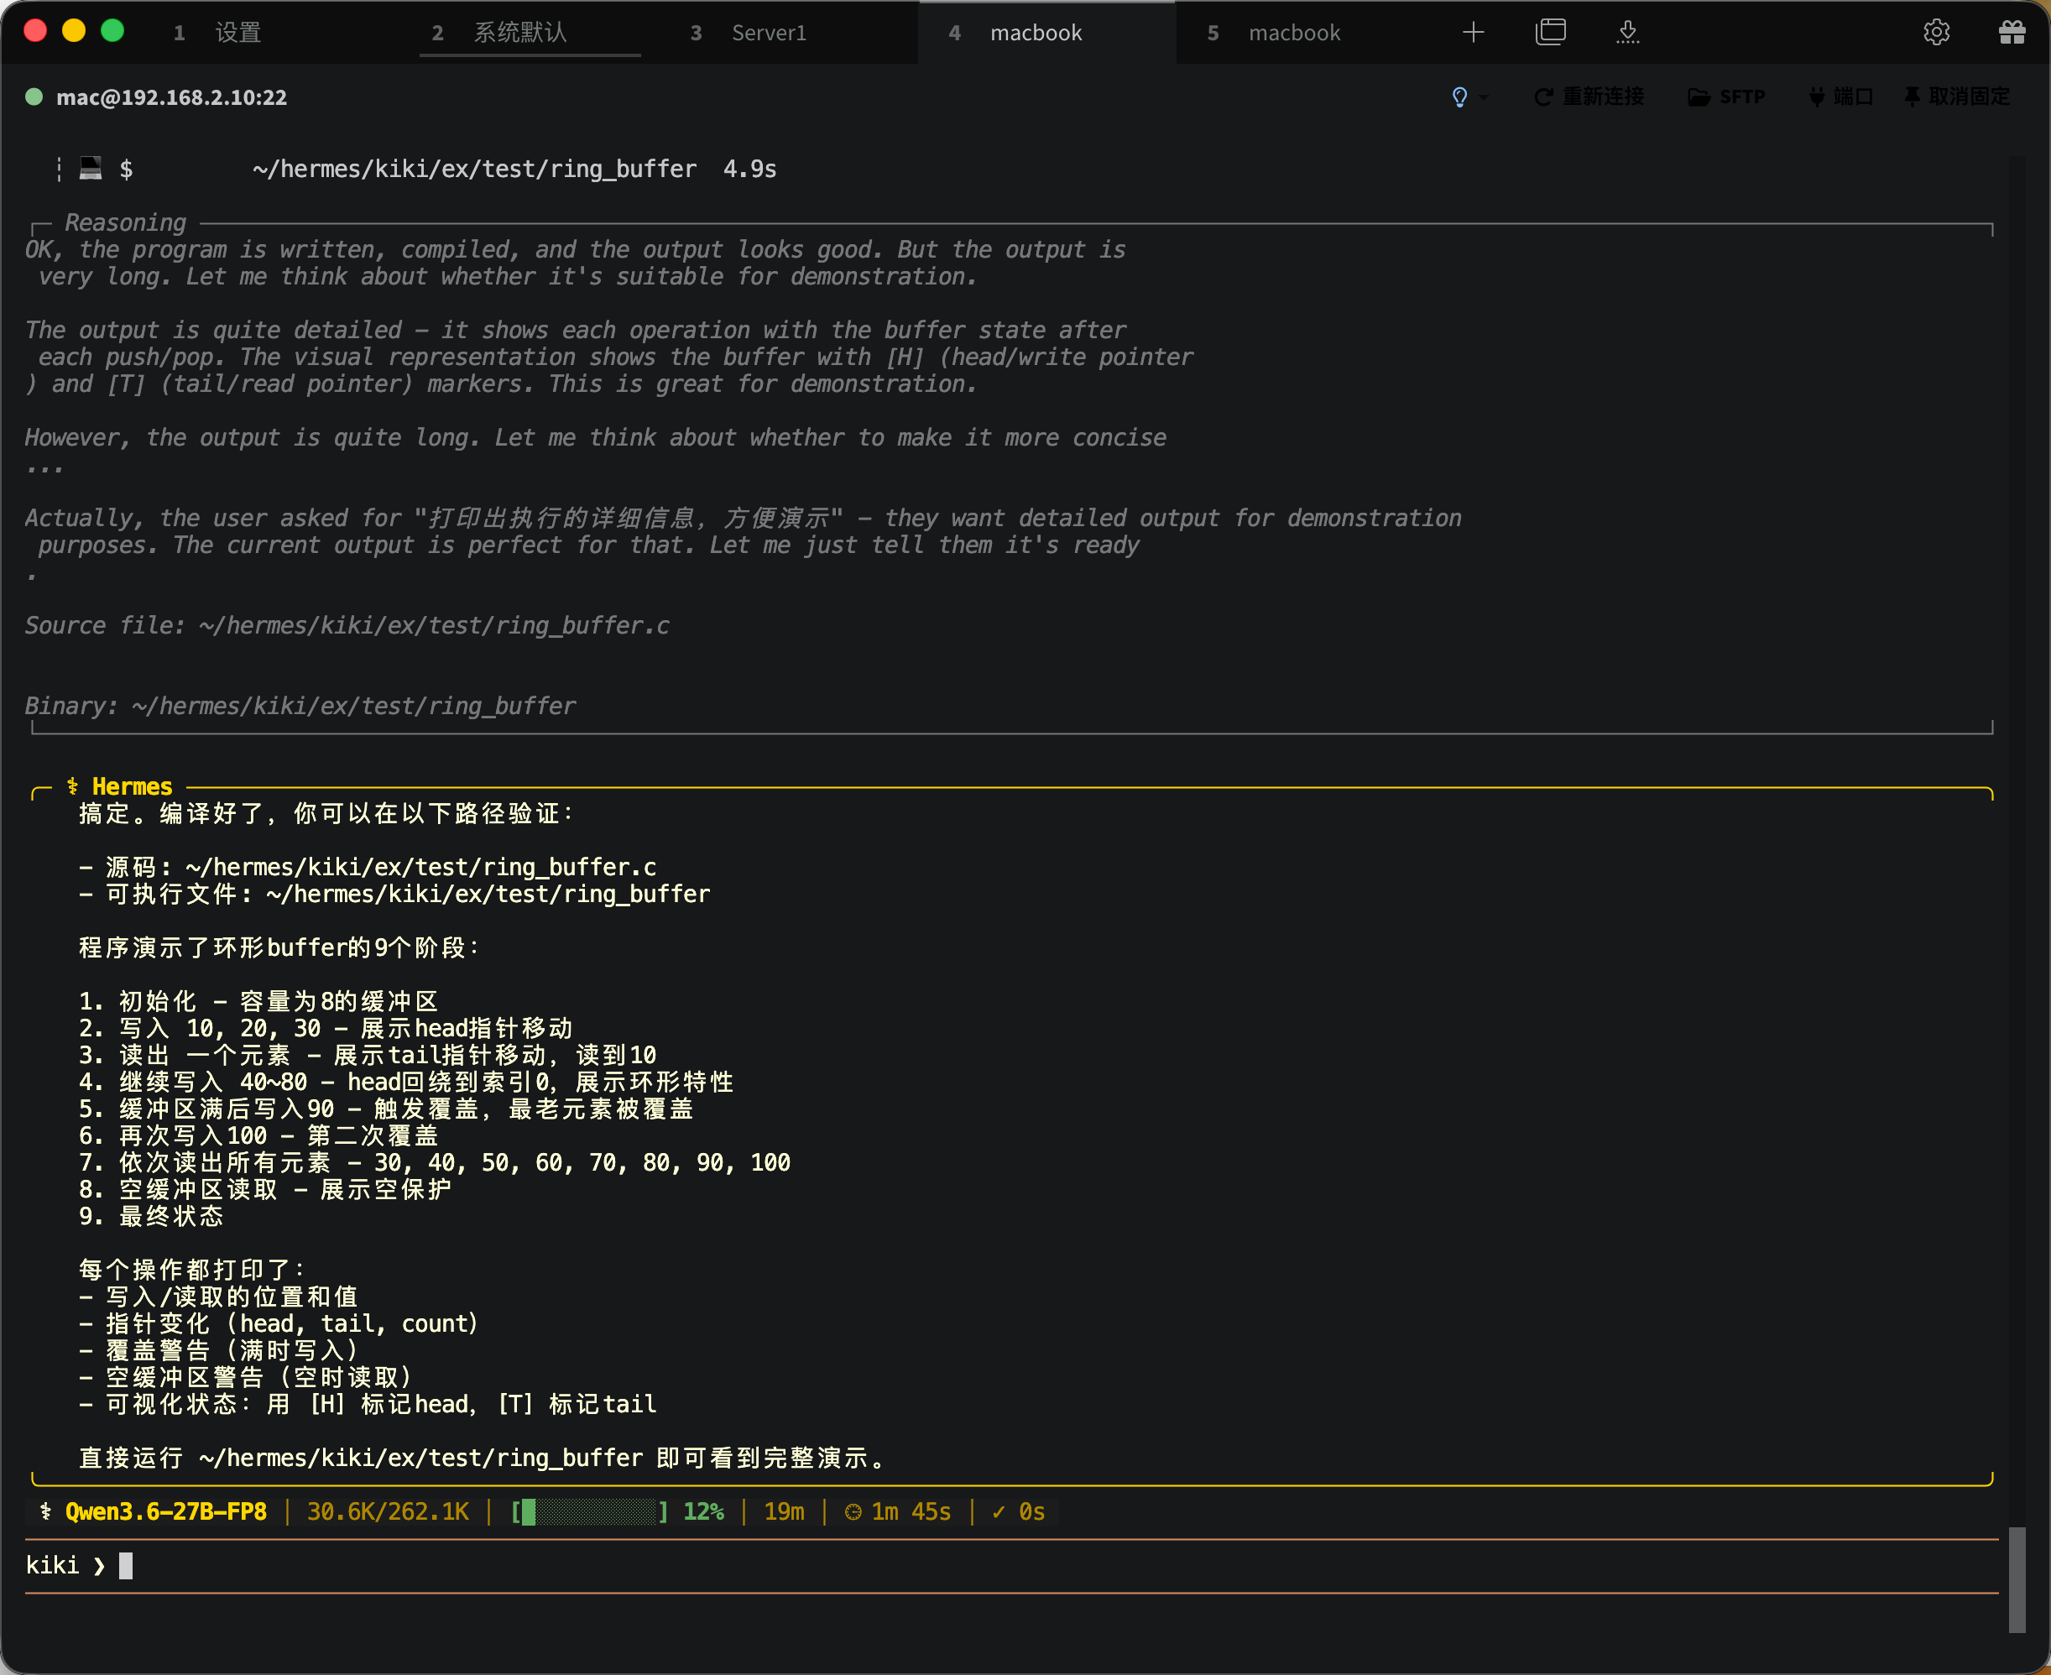Viewport: 2051px width, 1675px height.
Task: Click the Hermes panel header
Action: 121,786
